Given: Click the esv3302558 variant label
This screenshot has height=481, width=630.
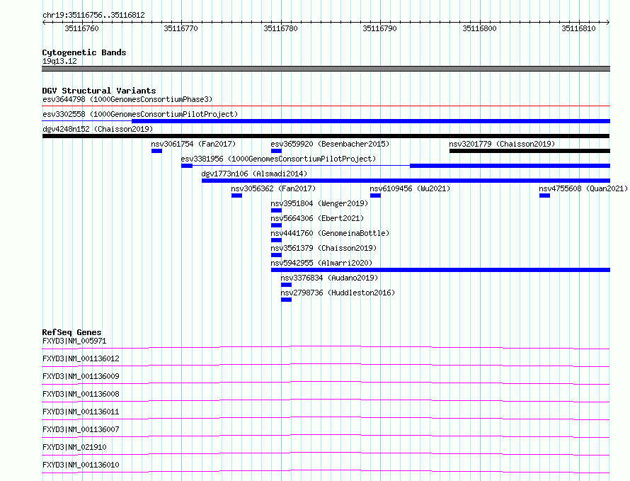Looking at the screenshot, I should coord(140,114).
